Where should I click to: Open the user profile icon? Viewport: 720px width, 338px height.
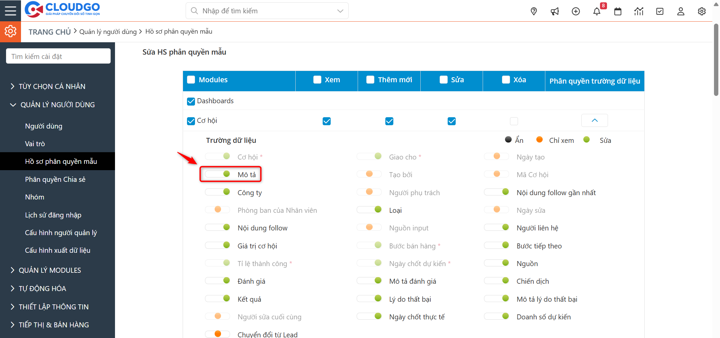pos(681,11)
